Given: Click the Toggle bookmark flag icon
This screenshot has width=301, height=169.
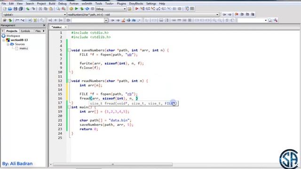Looking at the screenshot, I should [237, 15].
